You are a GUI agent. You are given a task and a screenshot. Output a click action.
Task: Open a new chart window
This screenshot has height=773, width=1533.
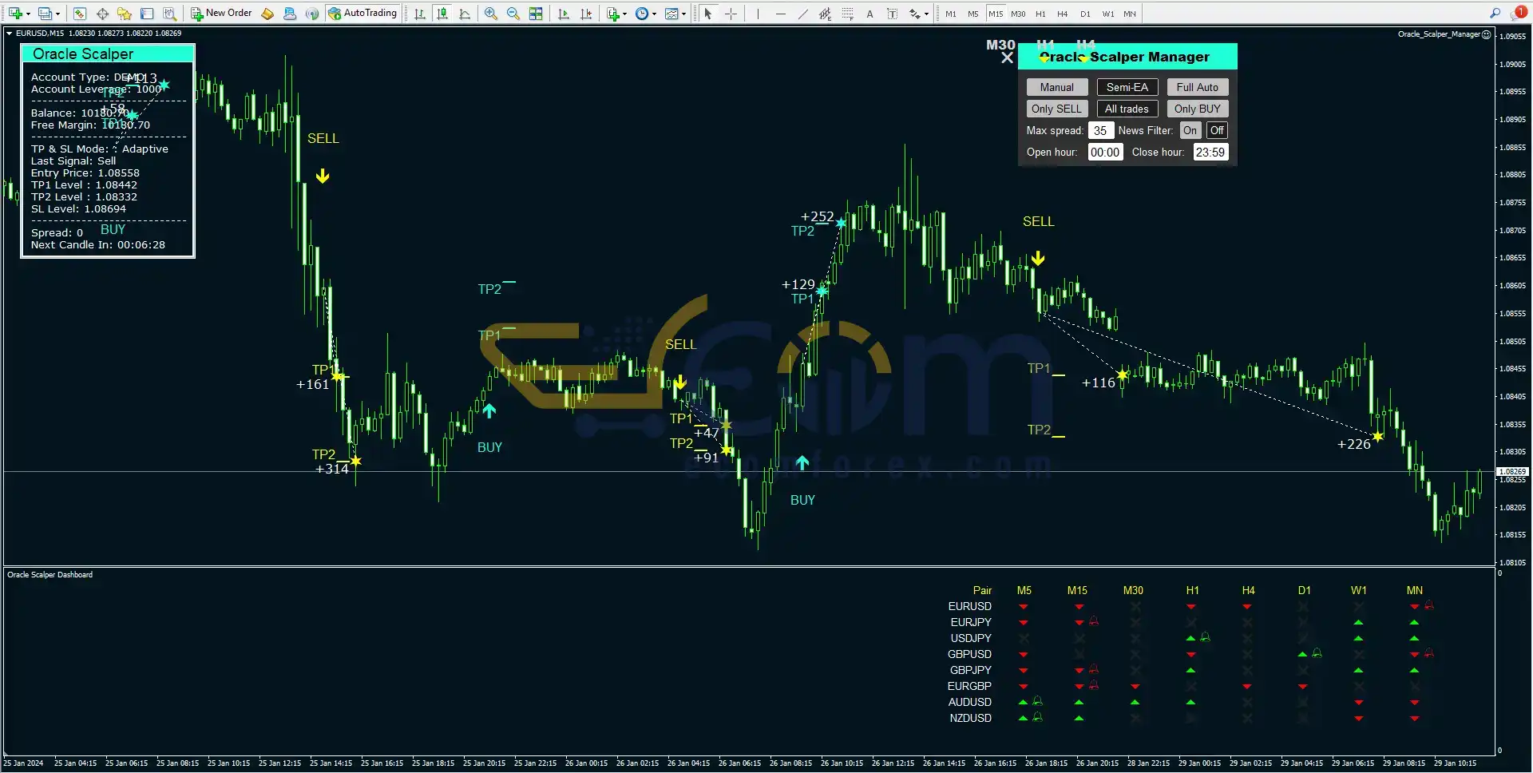click(15, 14)
